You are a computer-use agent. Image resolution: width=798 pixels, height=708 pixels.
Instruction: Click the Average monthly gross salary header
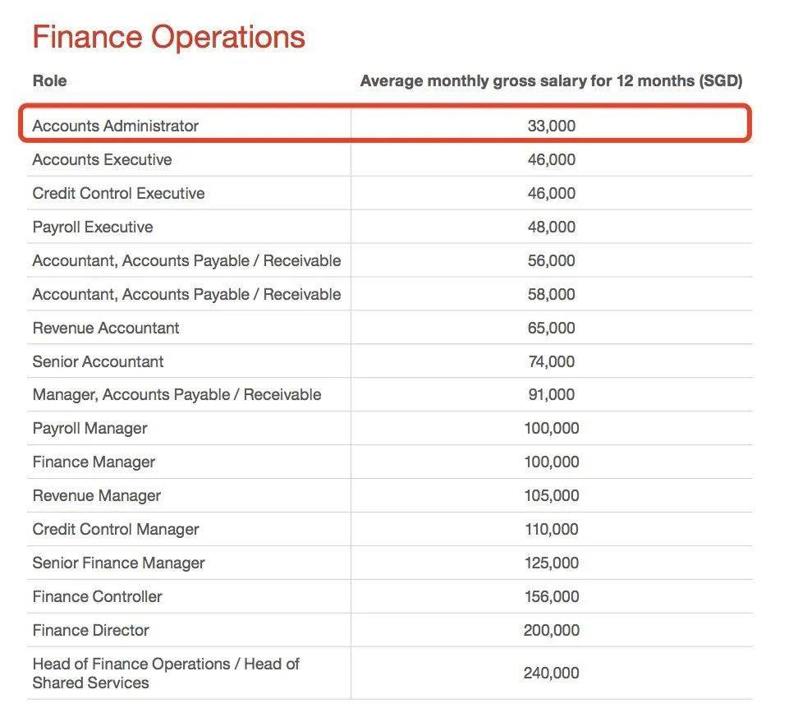click(551, 81)
